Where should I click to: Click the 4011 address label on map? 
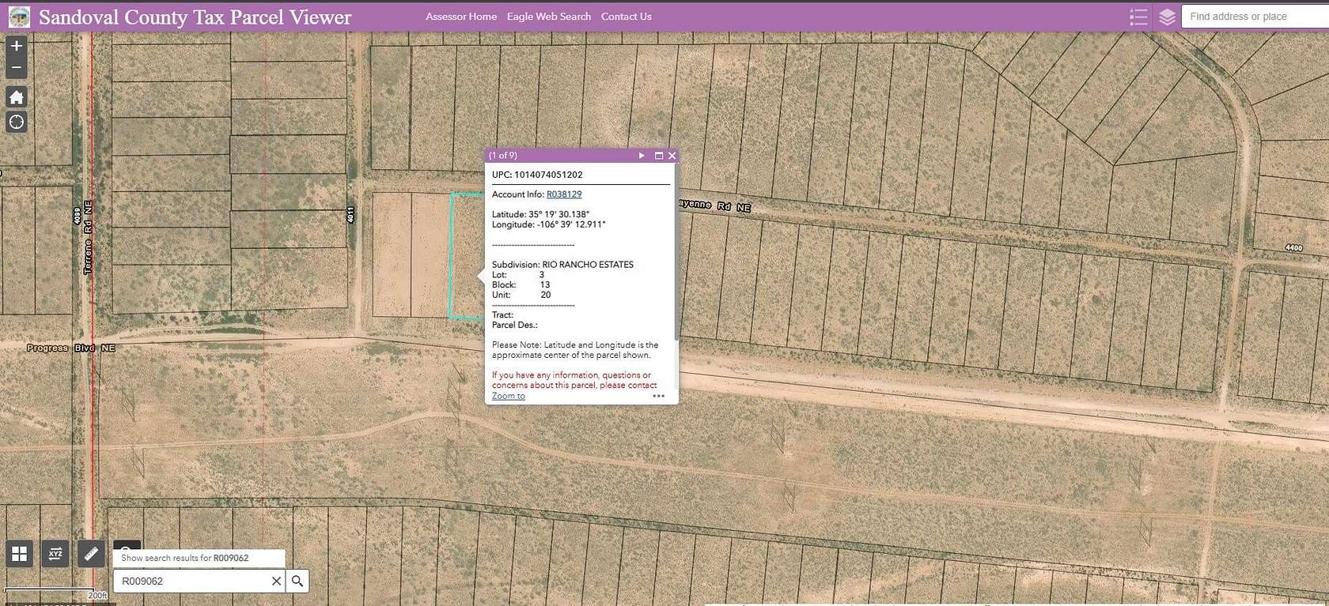(x=350, y=214)
